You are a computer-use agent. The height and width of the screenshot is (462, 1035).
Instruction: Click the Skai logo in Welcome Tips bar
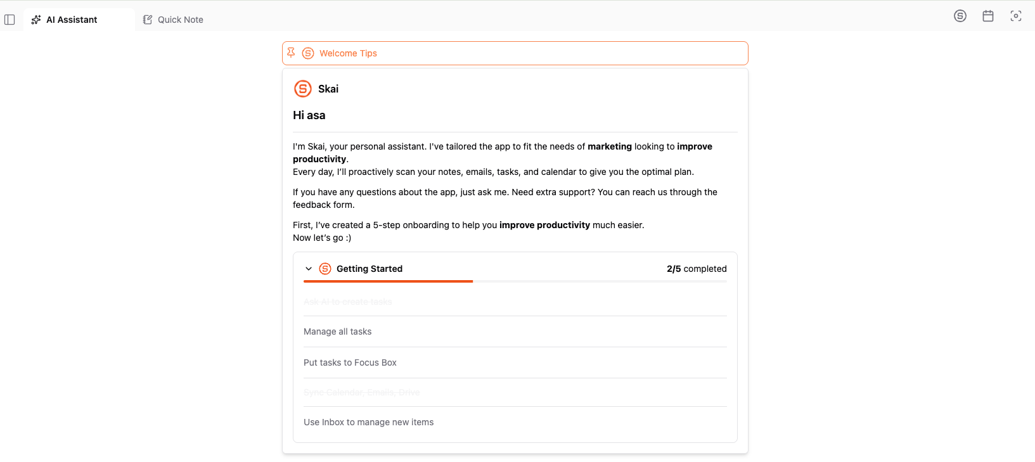point(308,53)
